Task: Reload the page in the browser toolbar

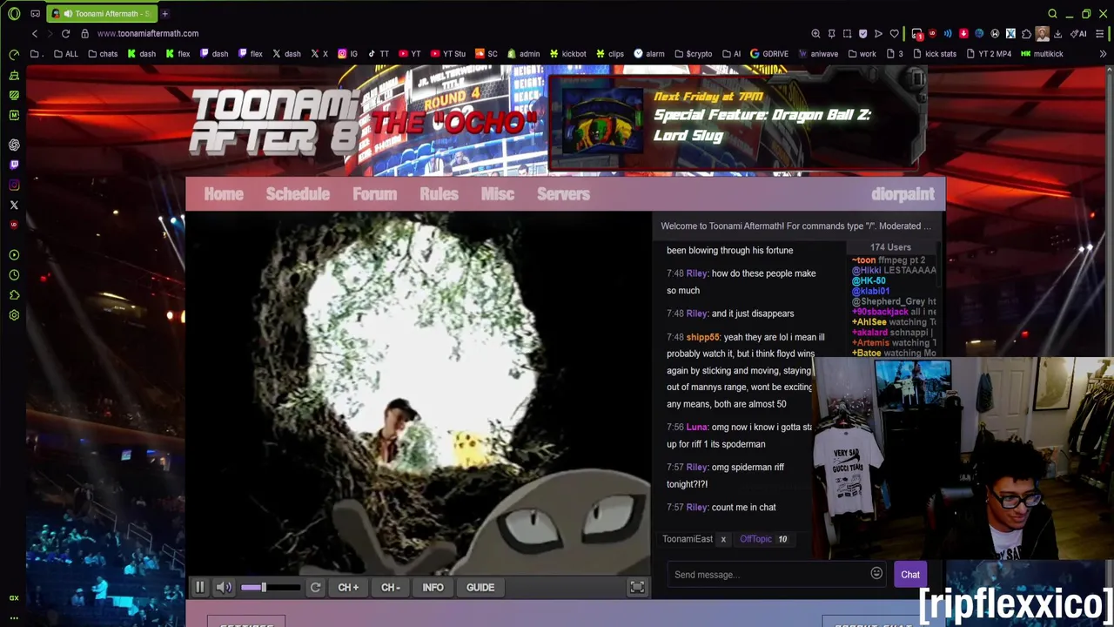Action: 65,33
